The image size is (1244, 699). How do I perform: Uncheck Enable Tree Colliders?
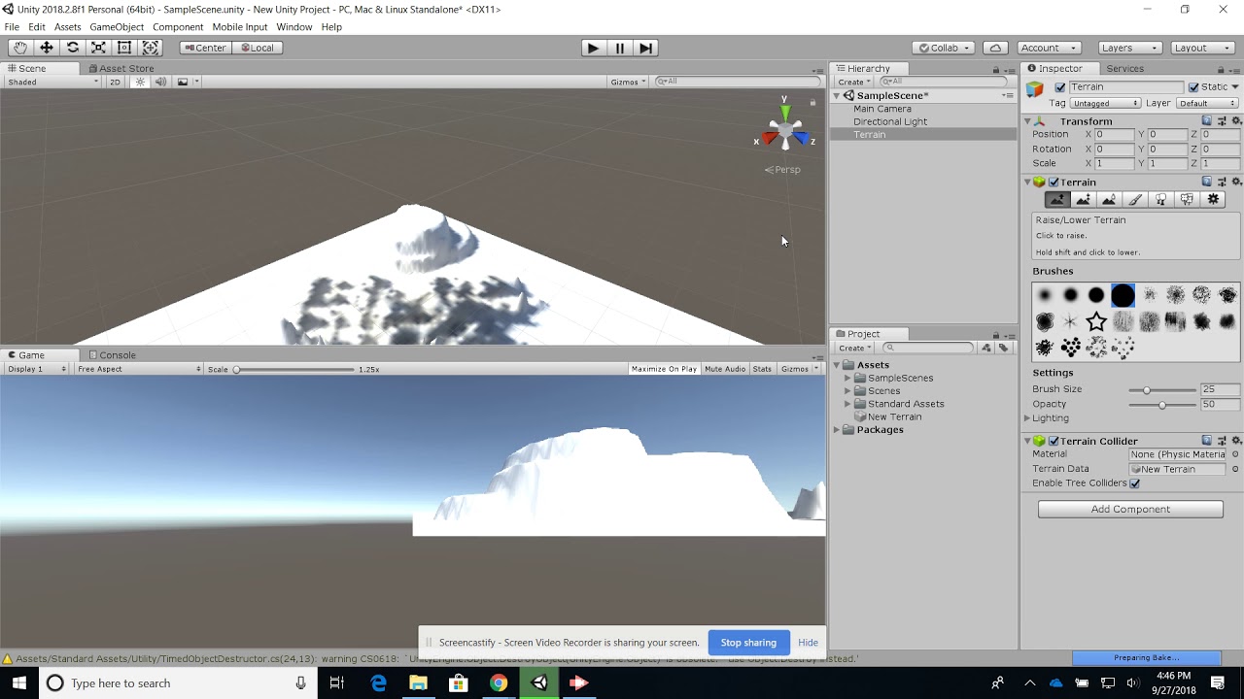pos(1134,483)
